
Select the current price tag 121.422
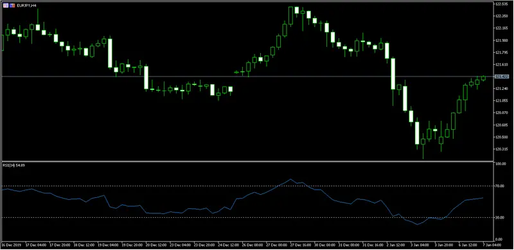[x=501, y=76]
